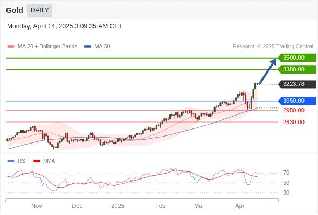
Task: Click the Feb label on time axis
Action: (160, 206)
